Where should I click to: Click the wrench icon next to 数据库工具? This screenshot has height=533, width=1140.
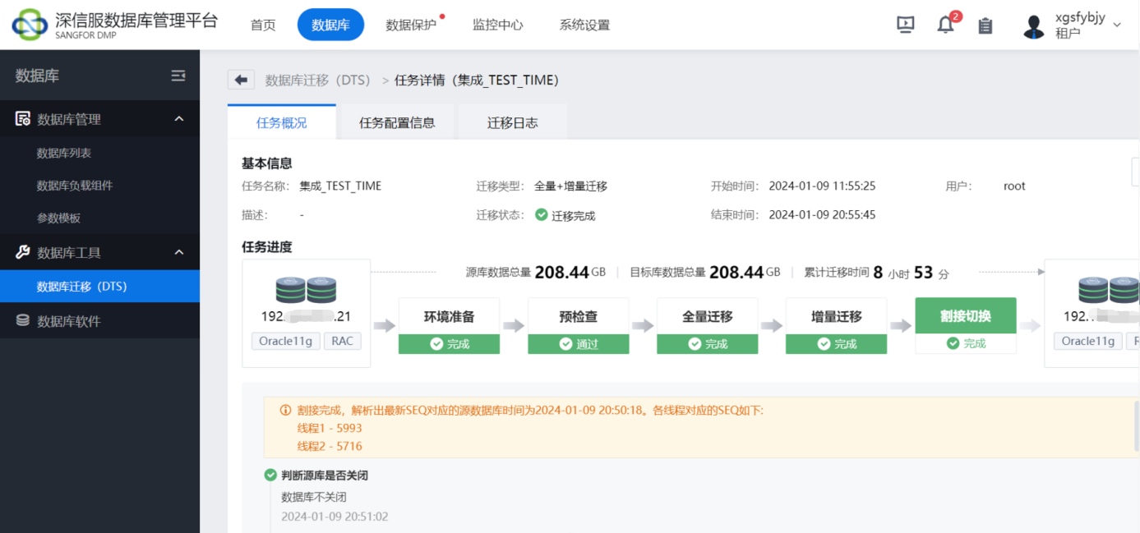(22, 252)
